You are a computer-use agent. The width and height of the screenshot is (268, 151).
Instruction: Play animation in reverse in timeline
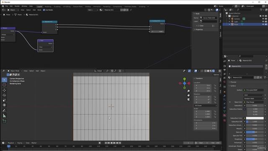click(x=112, y=143)
